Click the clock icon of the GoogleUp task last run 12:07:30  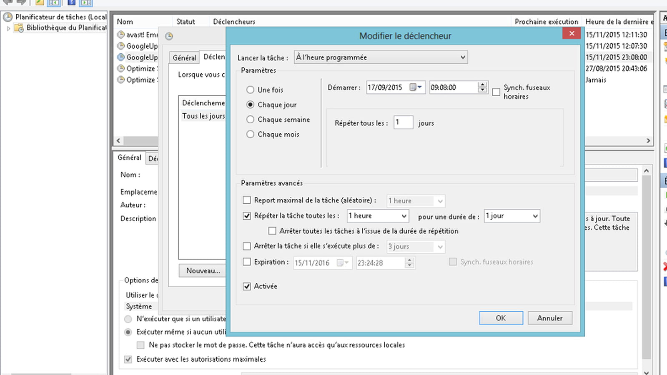(121, 46)
